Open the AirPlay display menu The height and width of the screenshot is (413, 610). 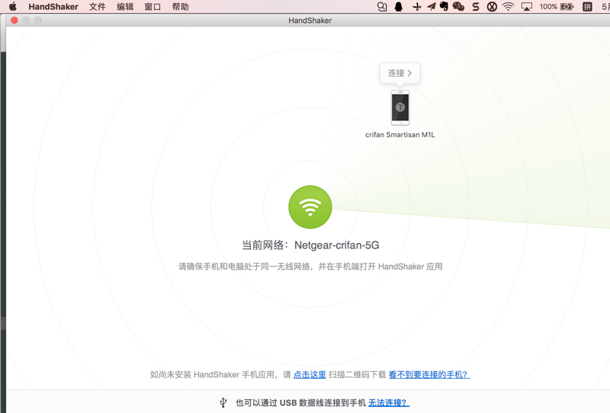tap(526, 7)
